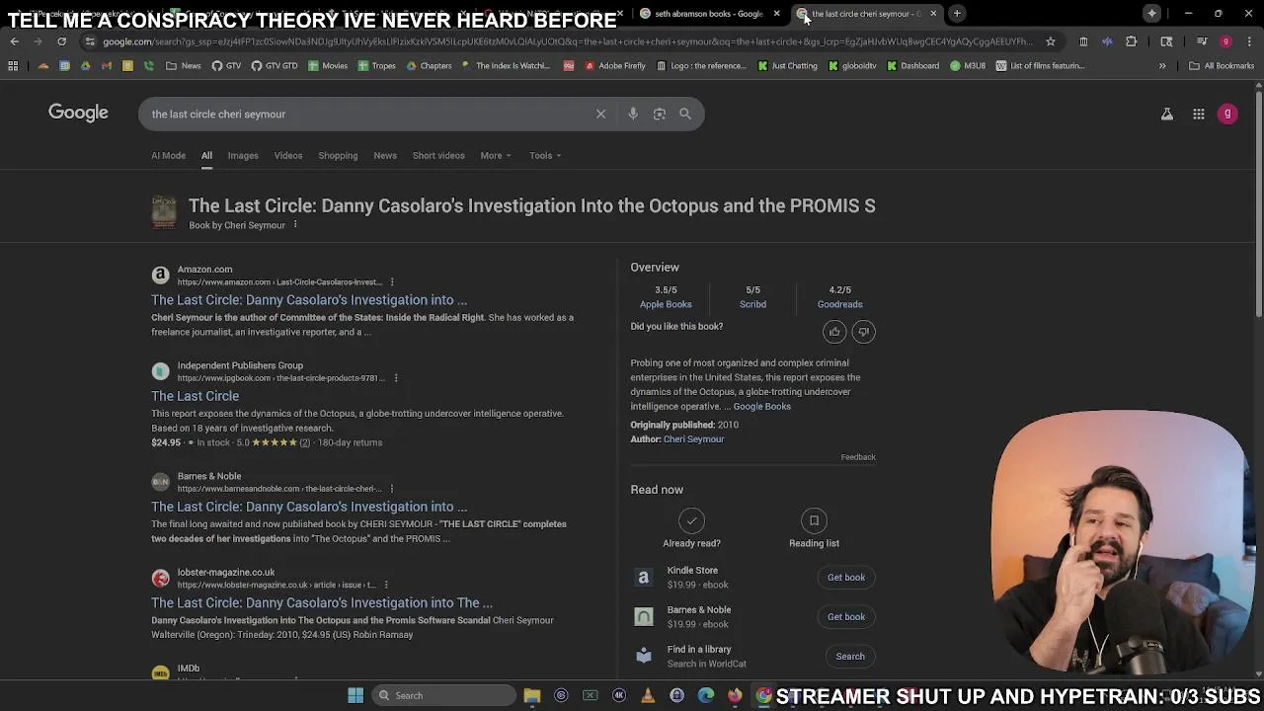1264x711 pixels.
Task: Open the Amazon.com result options menu
Action: 392,282
